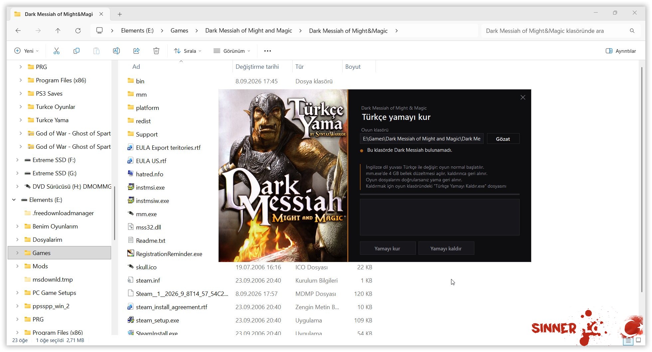Expand the Mods folder in tree
This screenshot has width=652, height=352.
point(17,266)
